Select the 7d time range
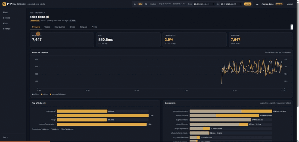The image size is (299, 142). (146, 4)
